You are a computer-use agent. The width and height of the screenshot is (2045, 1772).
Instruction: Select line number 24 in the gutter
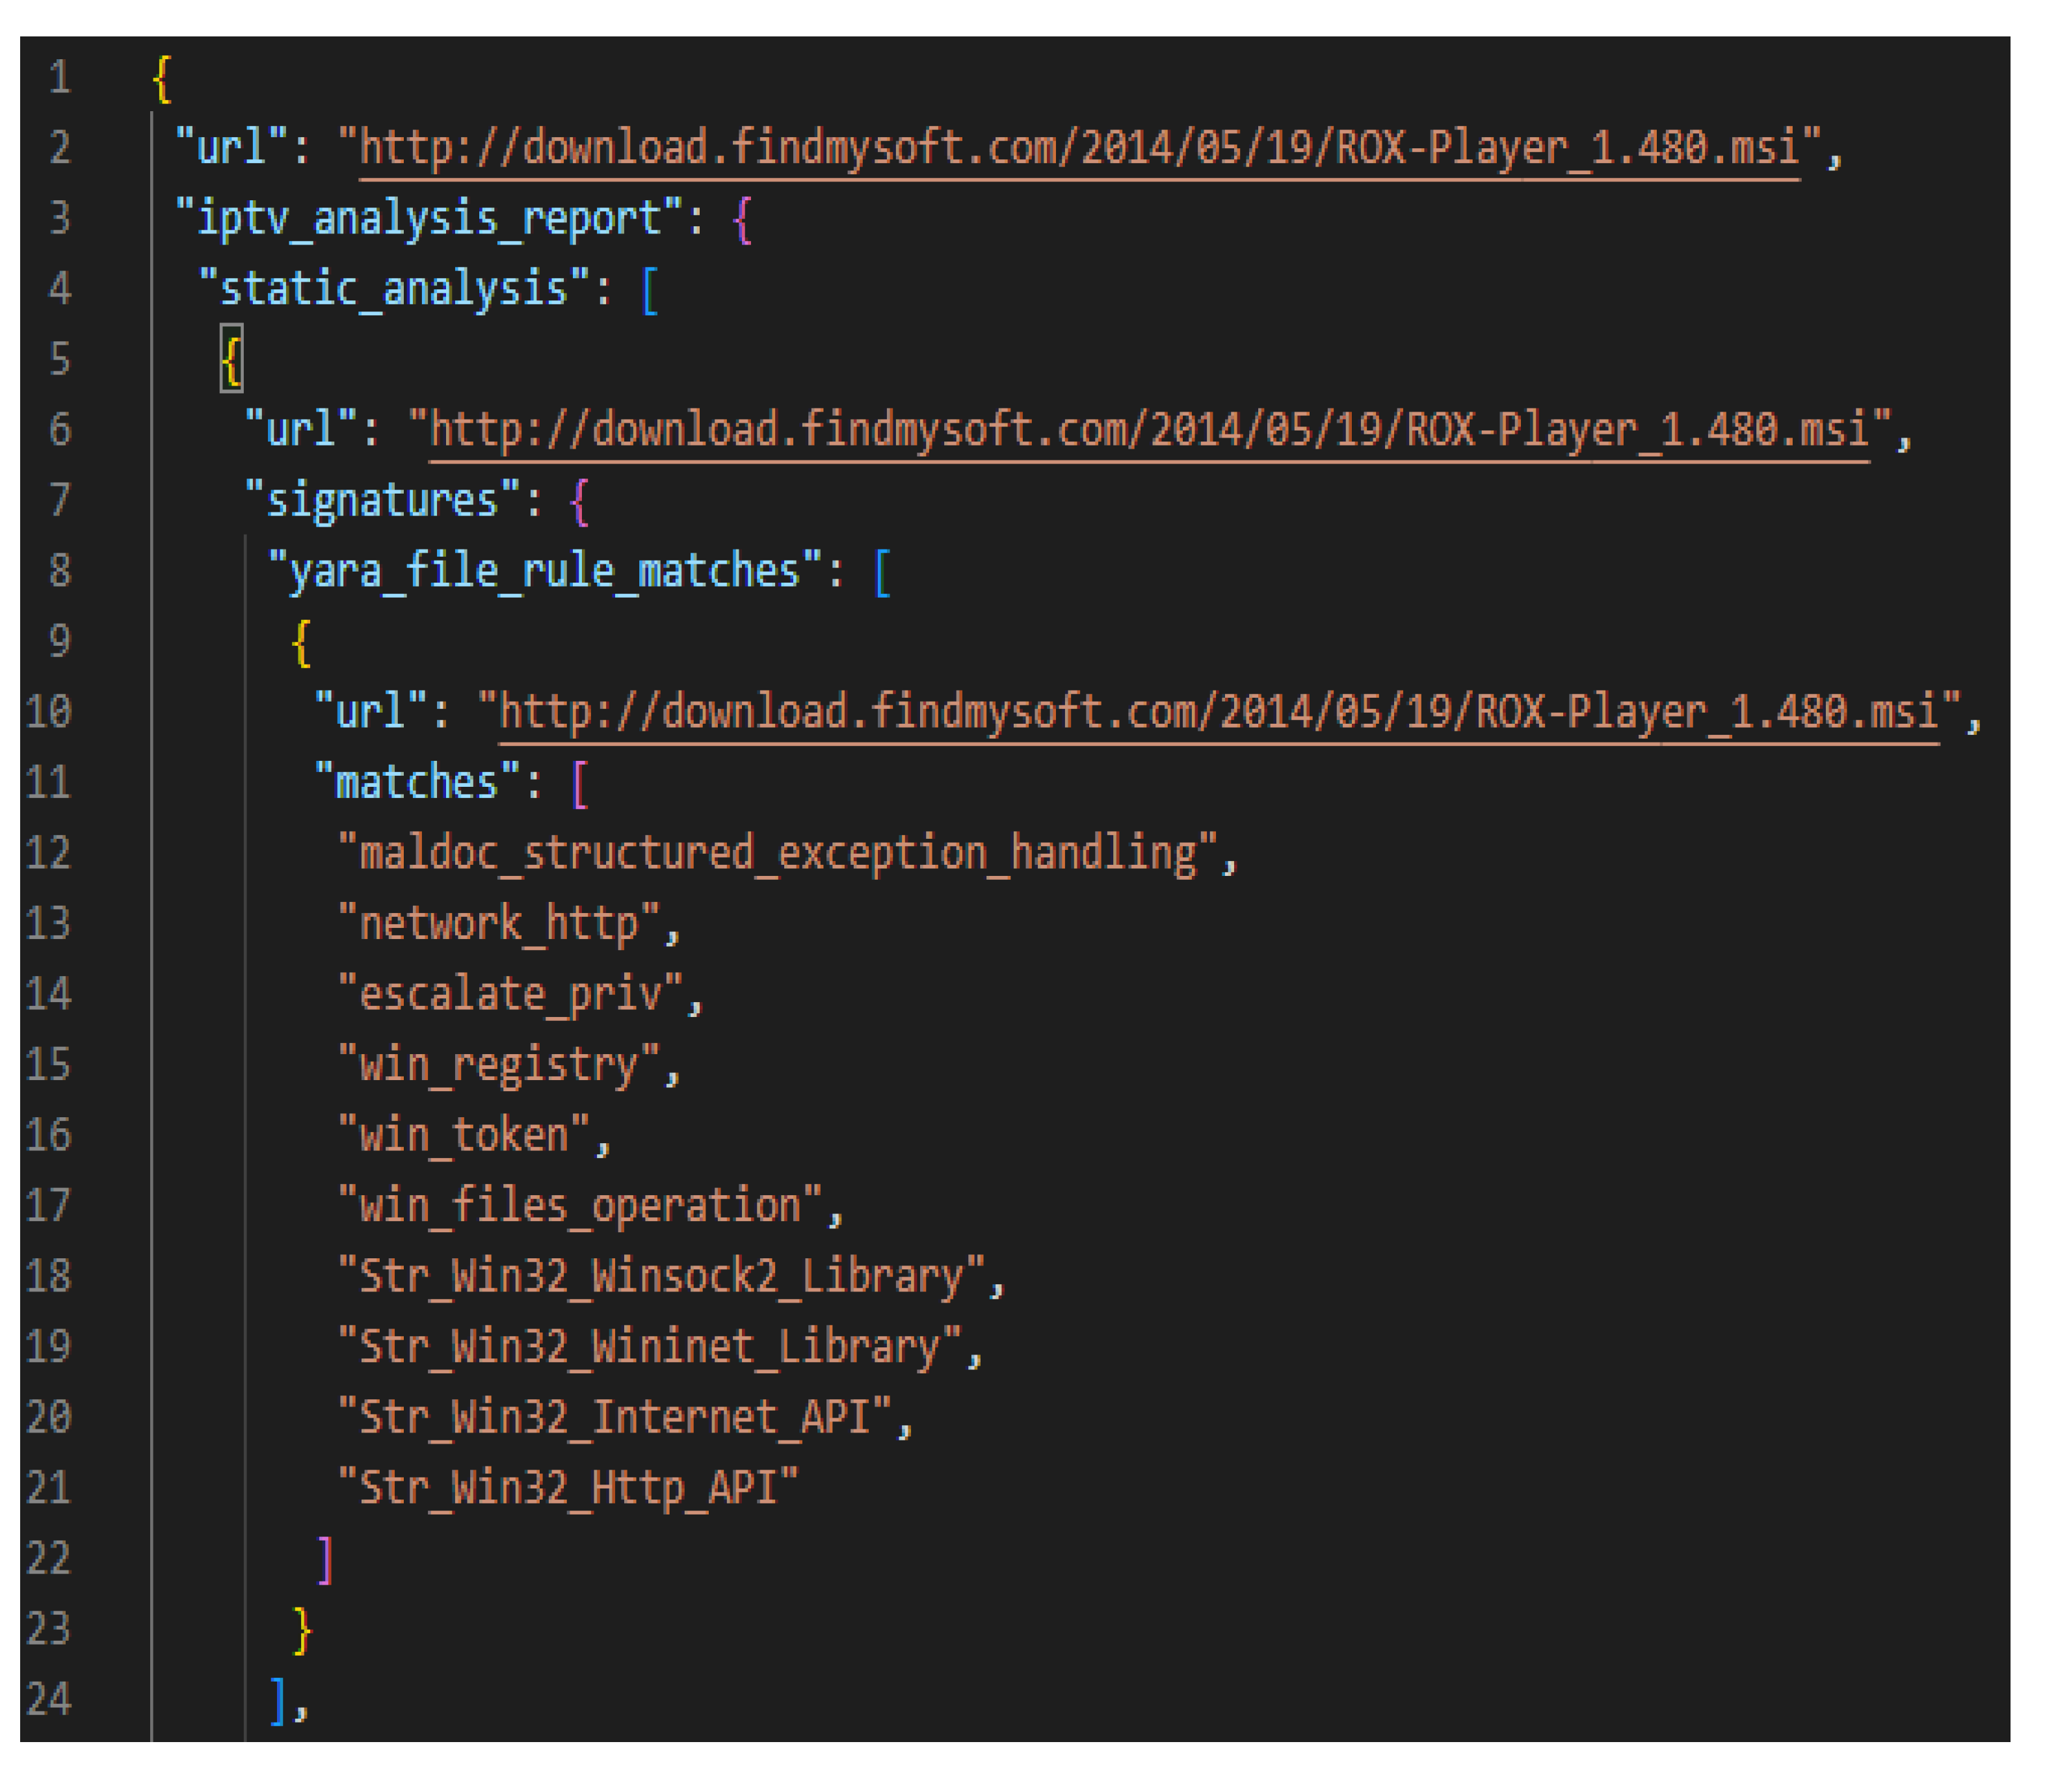(x=47, y=1699)
